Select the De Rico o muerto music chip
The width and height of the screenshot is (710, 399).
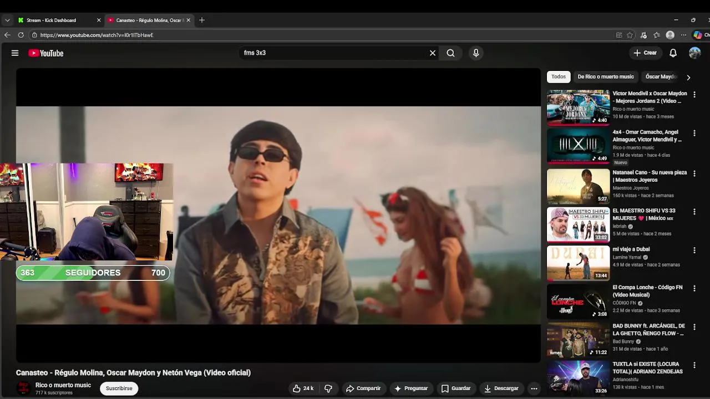[605, 77]
